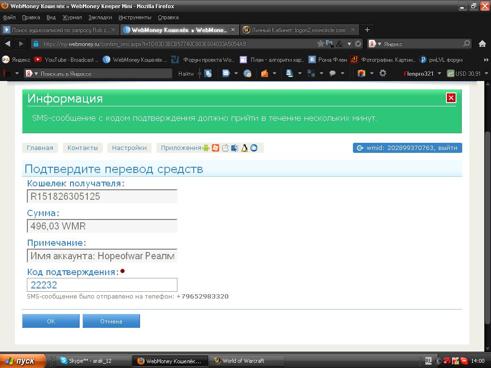Viewport: 491px width, 368px height.
Task: Open the Яндекс bookmark
Action: [x=16, y=59]
